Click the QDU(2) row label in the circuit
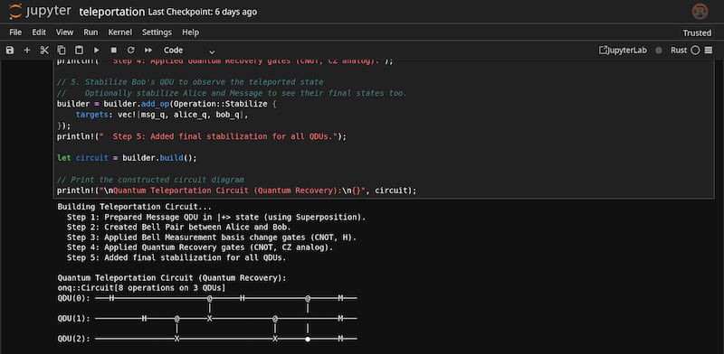Image resolution: width=724 pixels, height=354 pixels. pyautogui.click(x=73, y=339)
